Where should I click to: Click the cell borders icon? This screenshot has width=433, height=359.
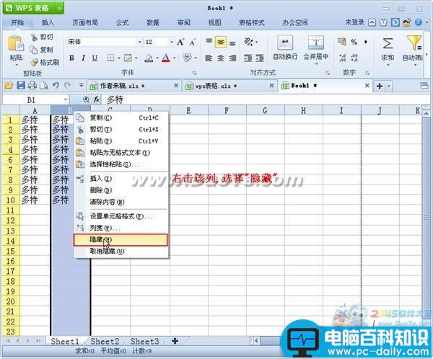pyautogui.click(x=110, y=58)
